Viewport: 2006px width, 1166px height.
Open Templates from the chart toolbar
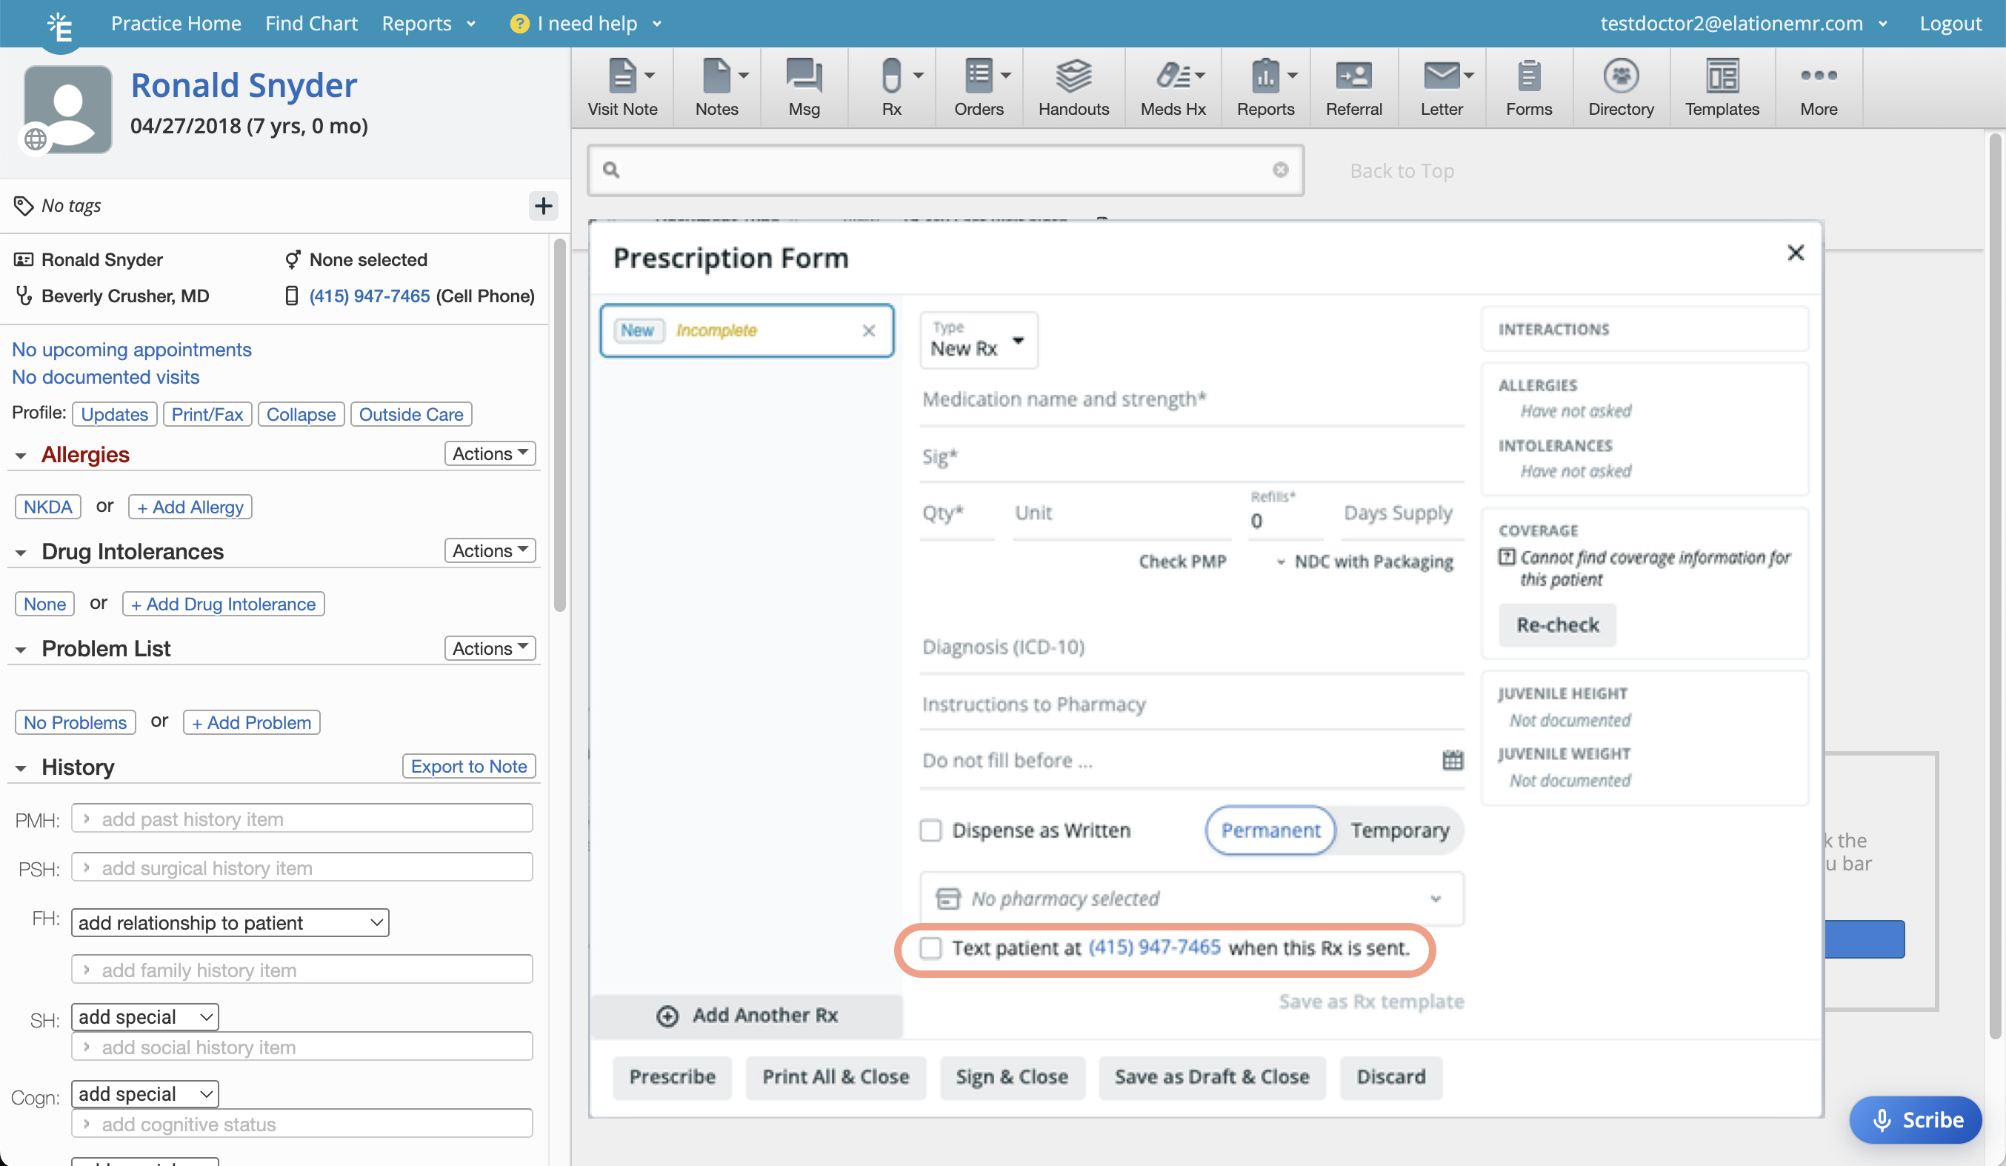[x=1722, y=87]
